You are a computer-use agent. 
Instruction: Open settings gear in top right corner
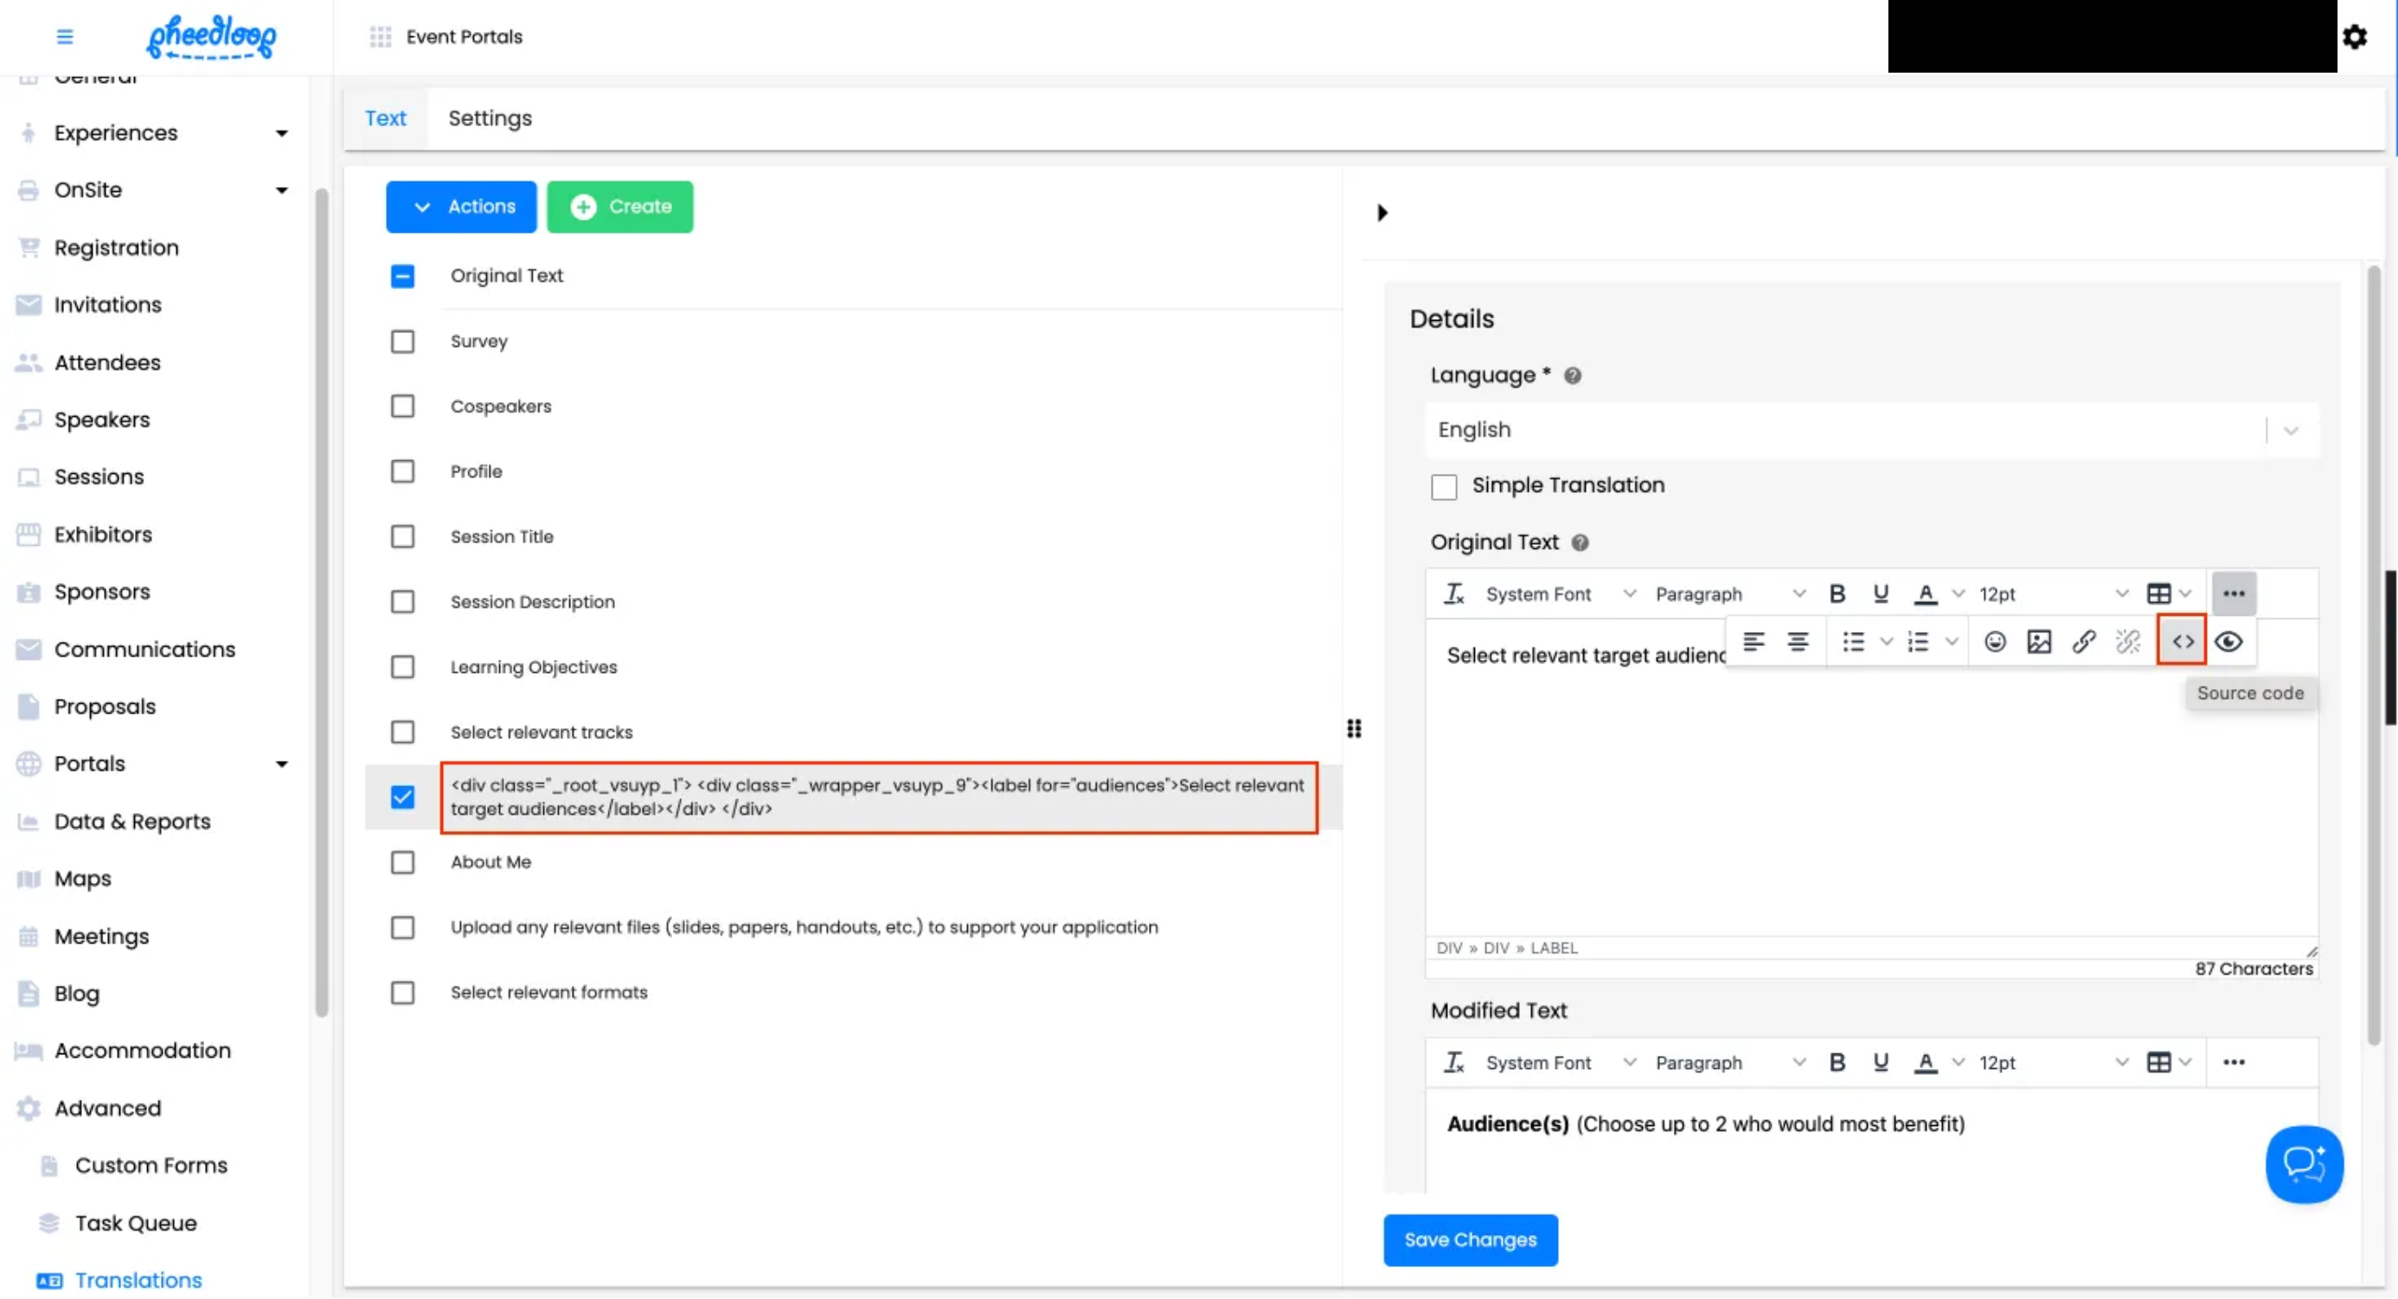click(x=2354, y=37)
